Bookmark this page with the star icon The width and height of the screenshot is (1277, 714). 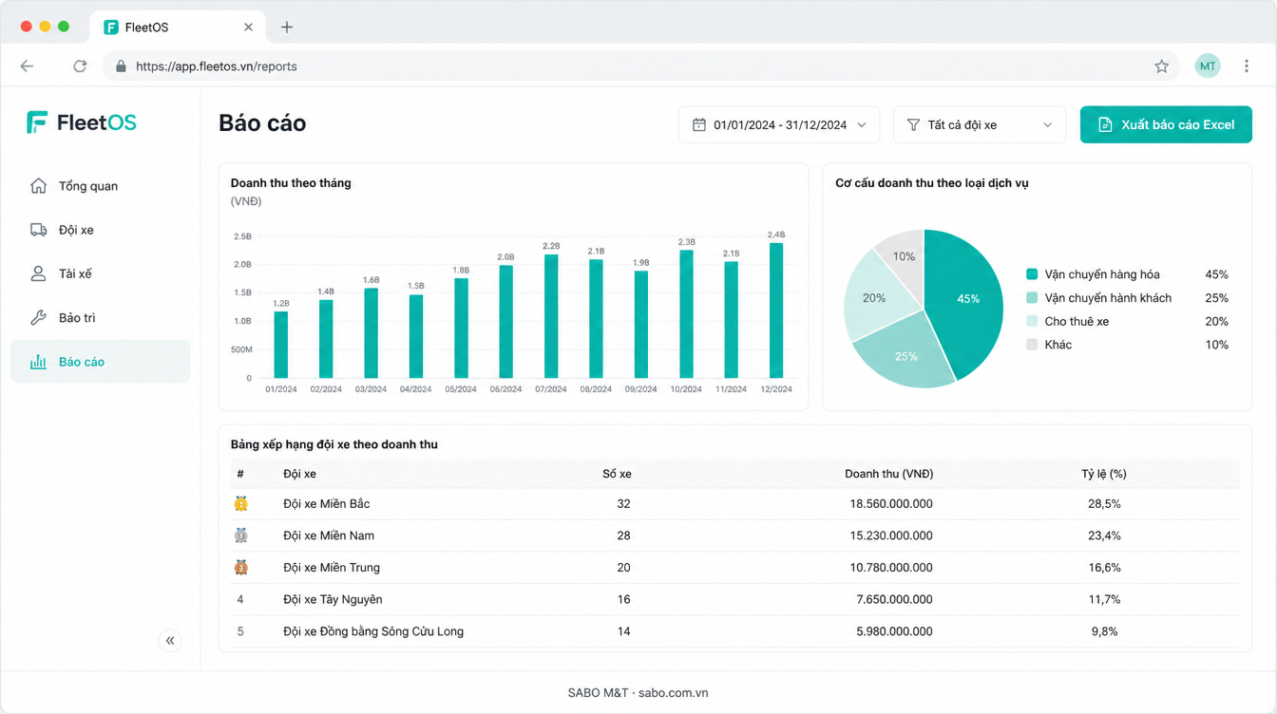(x=1161, y=66)
